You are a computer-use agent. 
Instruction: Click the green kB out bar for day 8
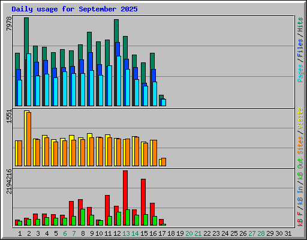pyautogui.click(x=83, y=217)
